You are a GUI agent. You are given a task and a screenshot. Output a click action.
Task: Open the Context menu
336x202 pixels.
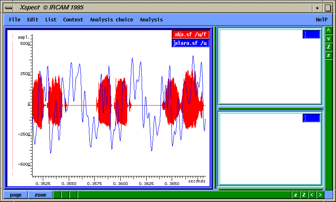pos(73,19)
